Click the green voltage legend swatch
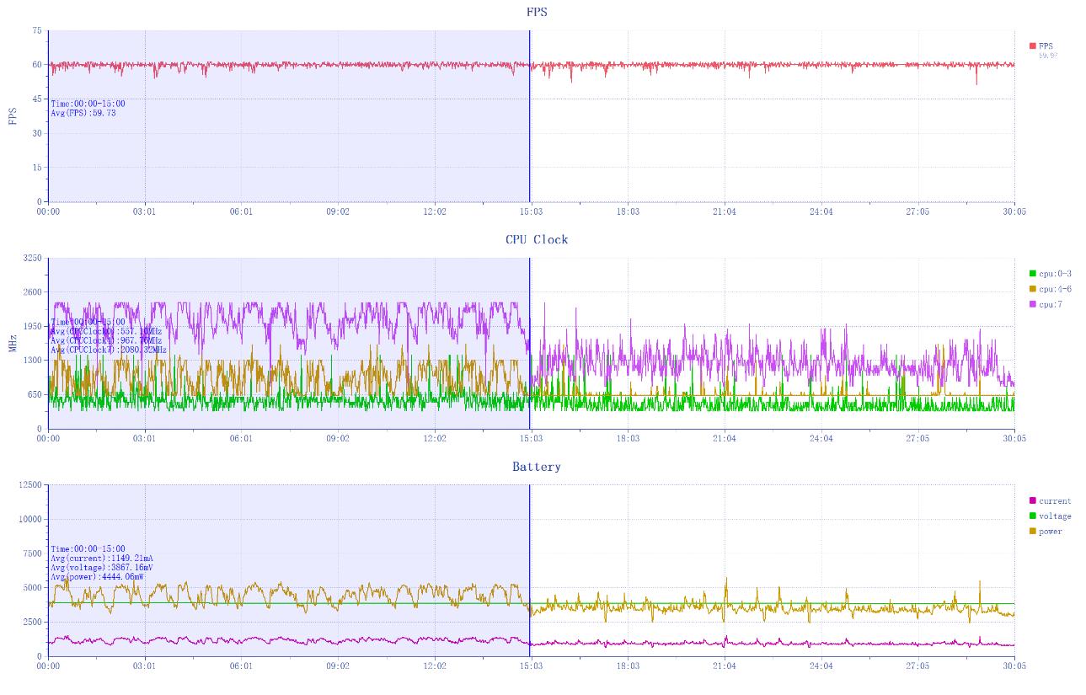The height and width of the screenshot is (695, 1086). 1033,516
